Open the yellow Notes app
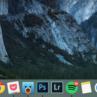 click(86, 87)
